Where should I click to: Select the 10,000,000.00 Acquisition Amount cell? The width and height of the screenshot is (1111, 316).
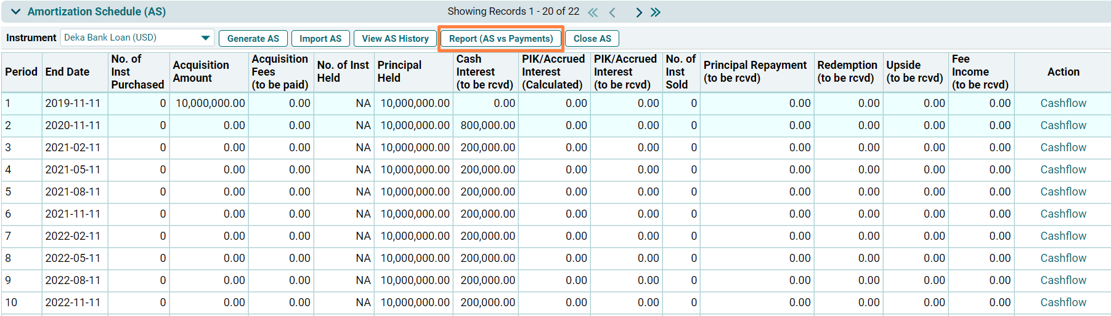[210, 103]
